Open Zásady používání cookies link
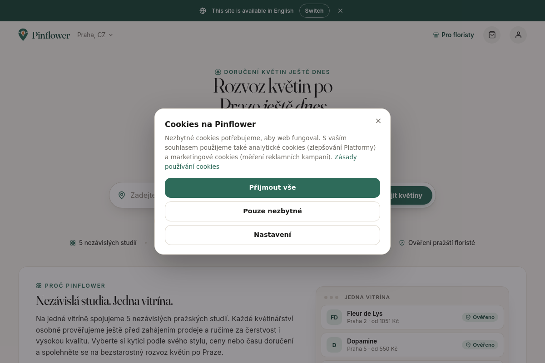 click(x=261, y=162)
